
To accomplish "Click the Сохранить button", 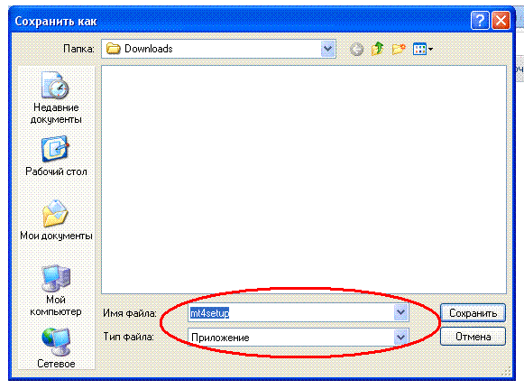I will (473, 313).
